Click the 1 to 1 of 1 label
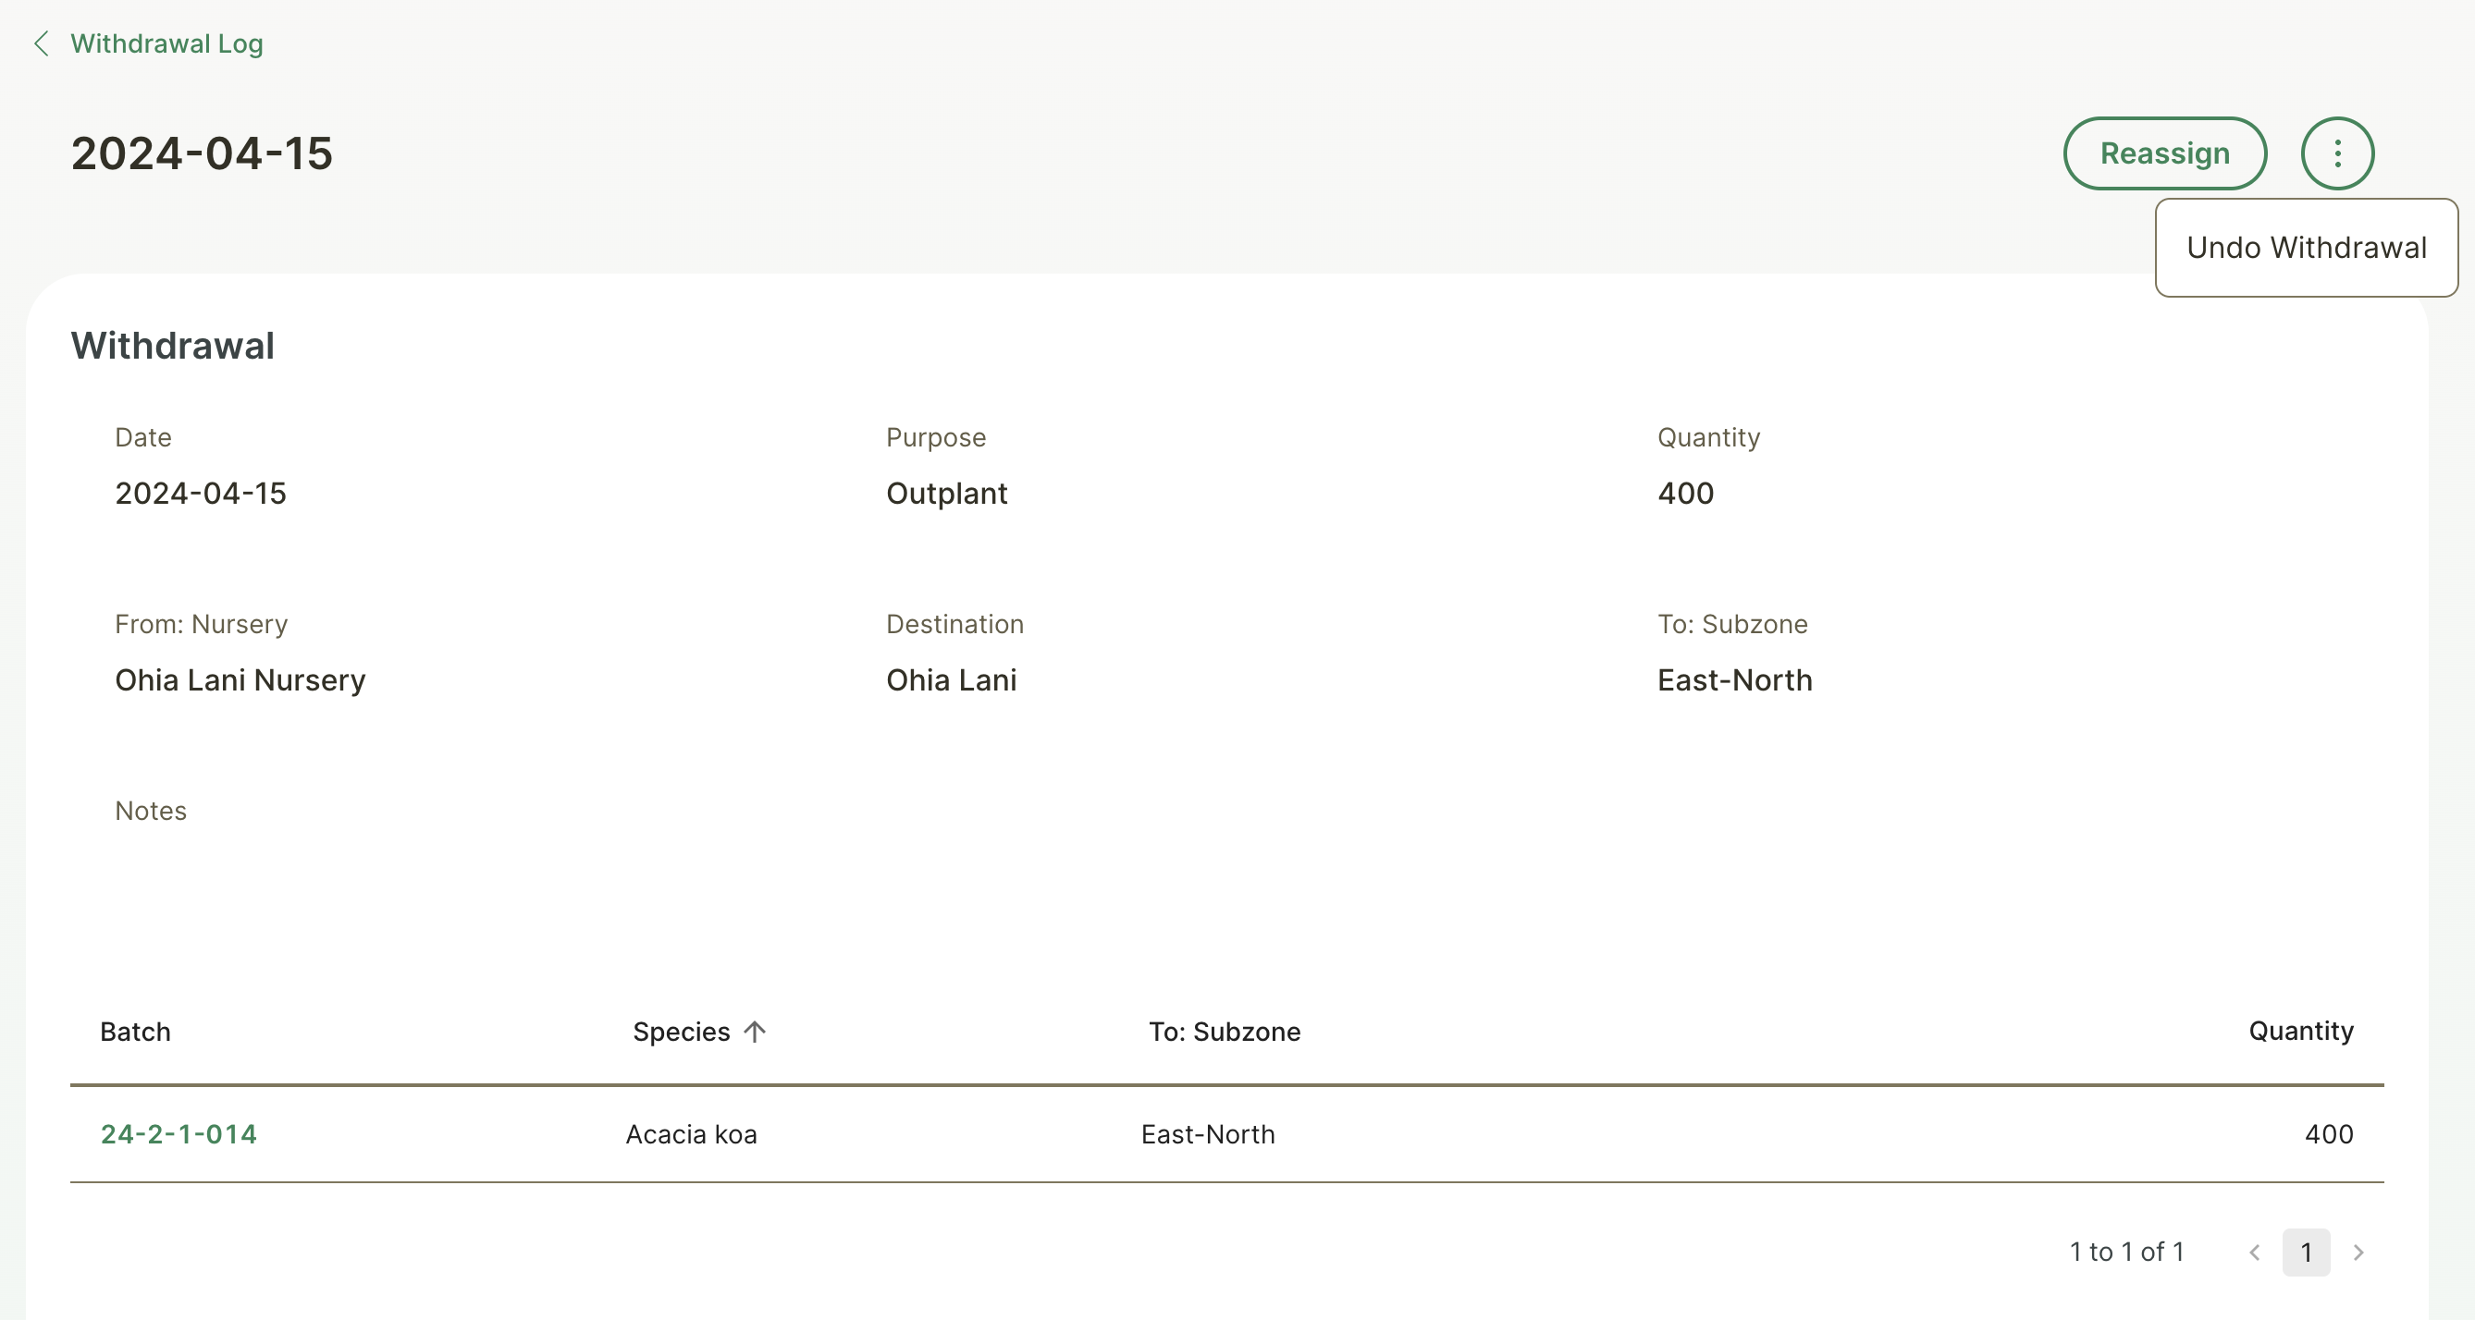2475x1320 pixels. coord(2128,1253)
